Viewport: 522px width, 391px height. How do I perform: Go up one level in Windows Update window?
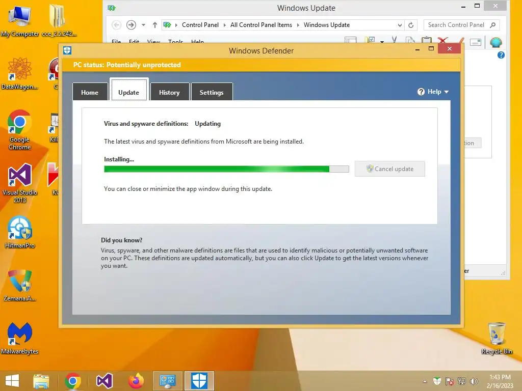tap(155, 25)
